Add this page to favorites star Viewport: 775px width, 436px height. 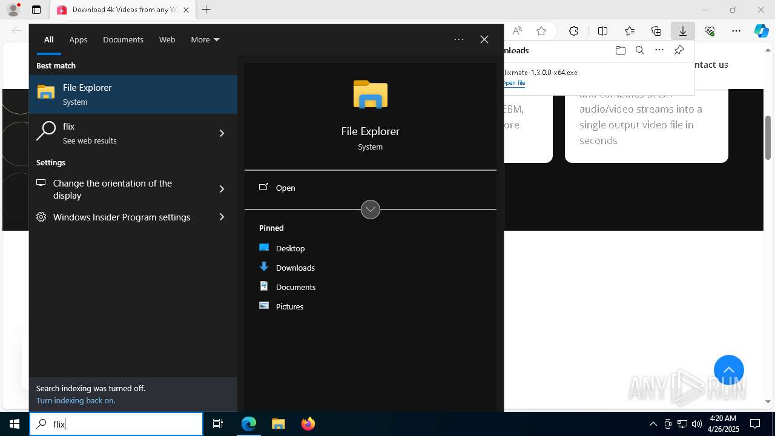pos(541,31)
